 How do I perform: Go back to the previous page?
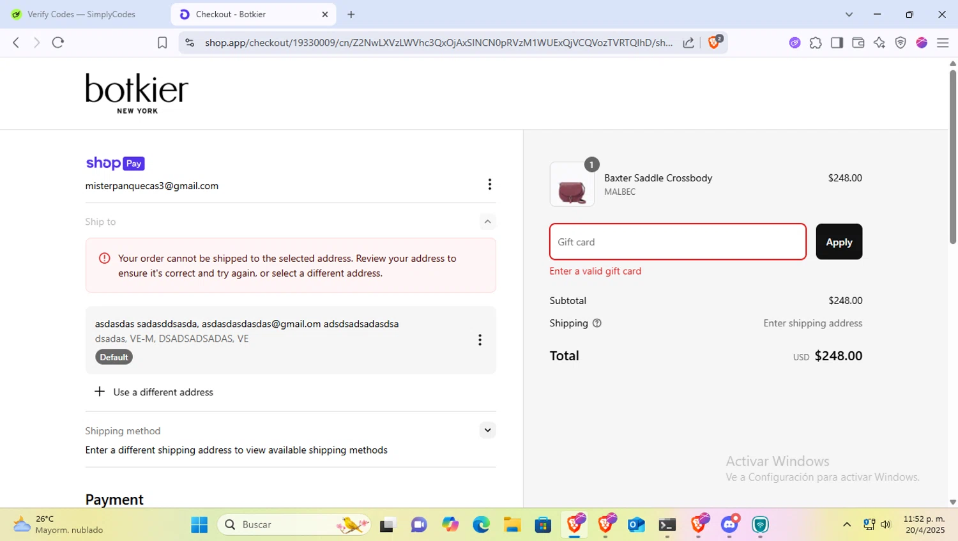tap(16, 43)
